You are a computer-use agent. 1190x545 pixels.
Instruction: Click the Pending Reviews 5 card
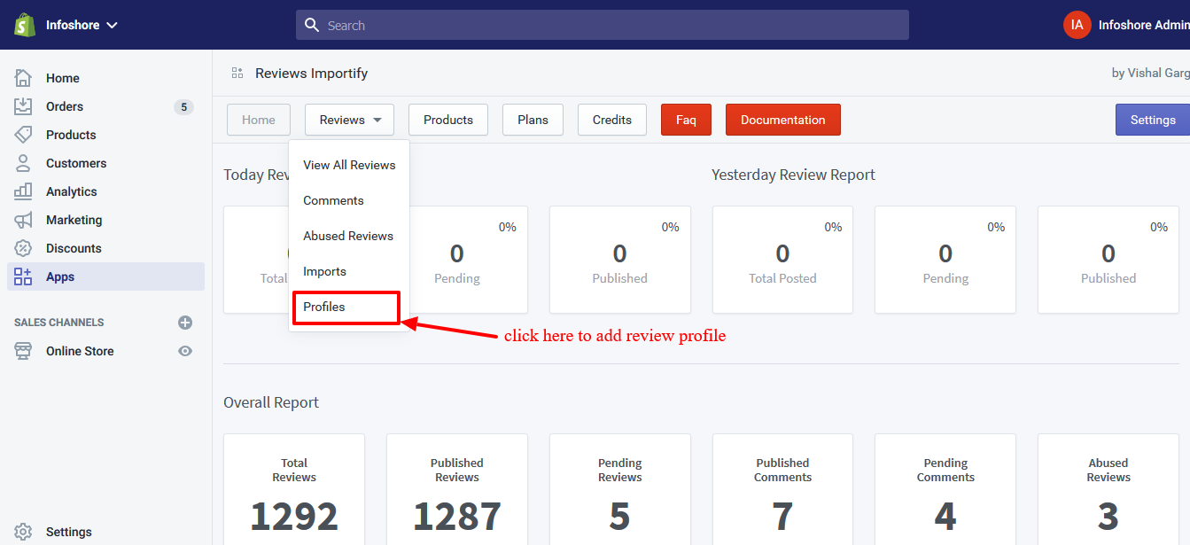tap(620, 489)
